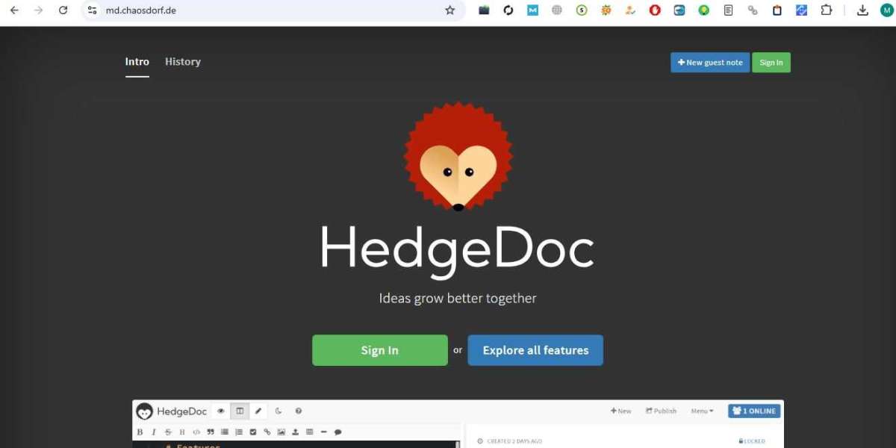The height and width of the screenshot is (448, 896).
Task: Reload the md.chaosdorf.de page
Action: [x=63, y=10]
